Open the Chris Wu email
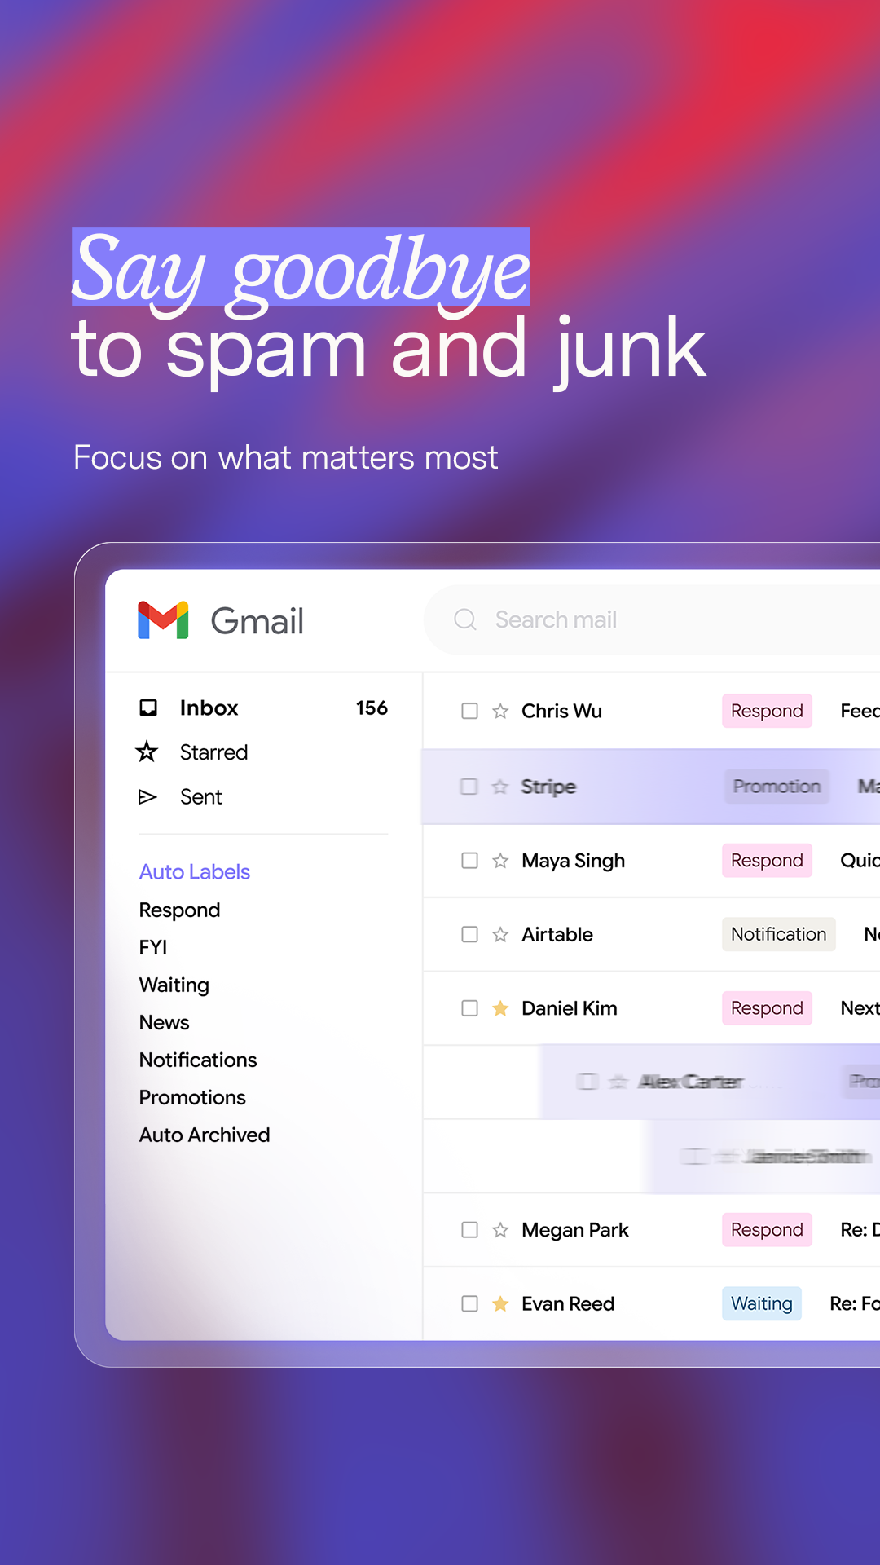 point(652,711)
